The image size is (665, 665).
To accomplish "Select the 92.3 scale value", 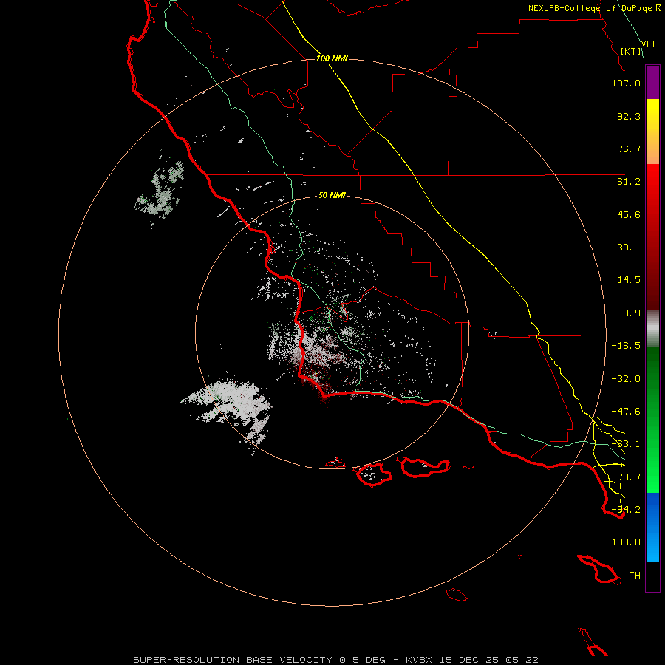I will click(629, 116).
